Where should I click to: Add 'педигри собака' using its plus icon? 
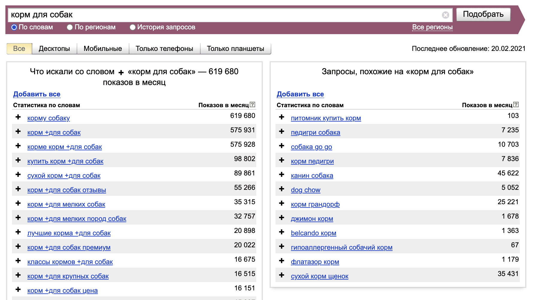[x=281, y=131]
